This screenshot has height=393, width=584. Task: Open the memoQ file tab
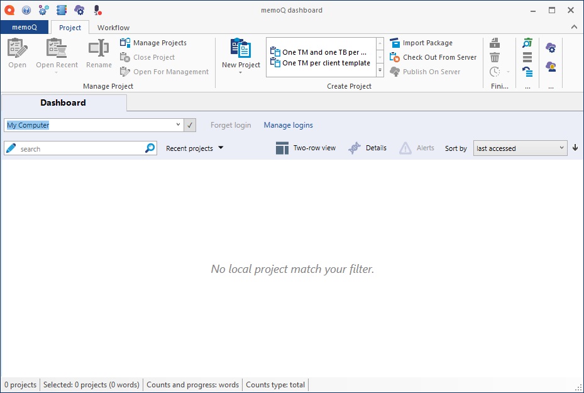pos(25,27)
